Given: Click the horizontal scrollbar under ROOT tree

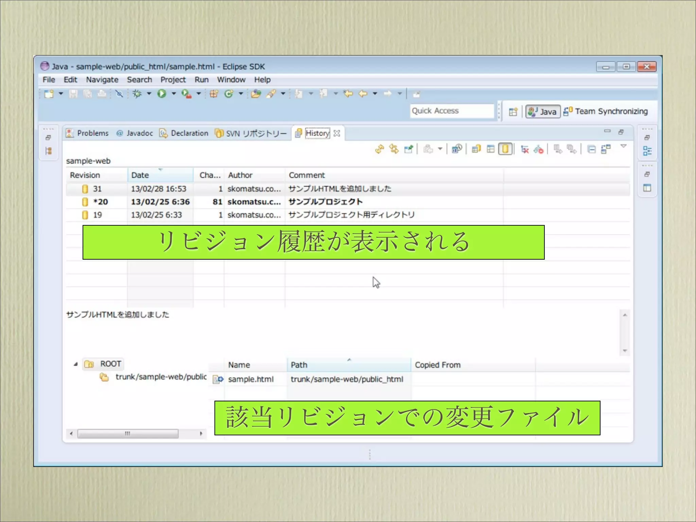Looking at the screenshot, I should tap(128, 434).
